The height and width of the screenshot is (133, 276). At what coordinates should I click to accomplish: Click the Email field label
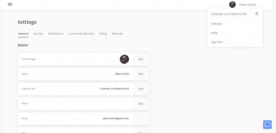(24, 118)
